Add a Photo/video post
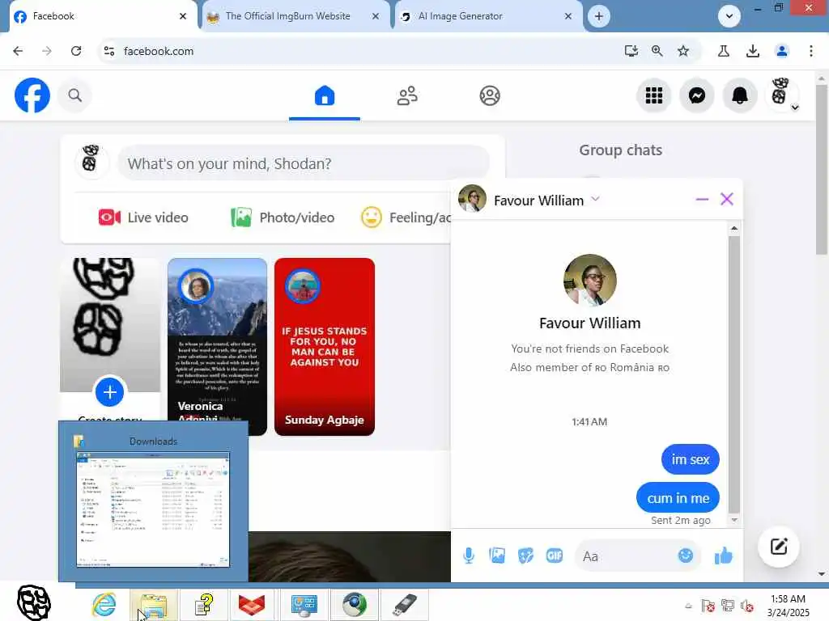The height and width of the screenshot is (621, 829). tap(283, 218)
